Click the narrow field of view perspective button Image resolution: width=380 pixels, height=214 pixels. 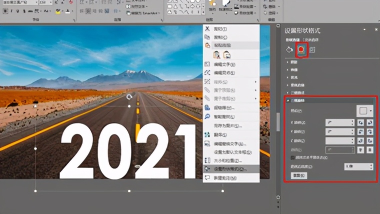click(x=360, y=150)
